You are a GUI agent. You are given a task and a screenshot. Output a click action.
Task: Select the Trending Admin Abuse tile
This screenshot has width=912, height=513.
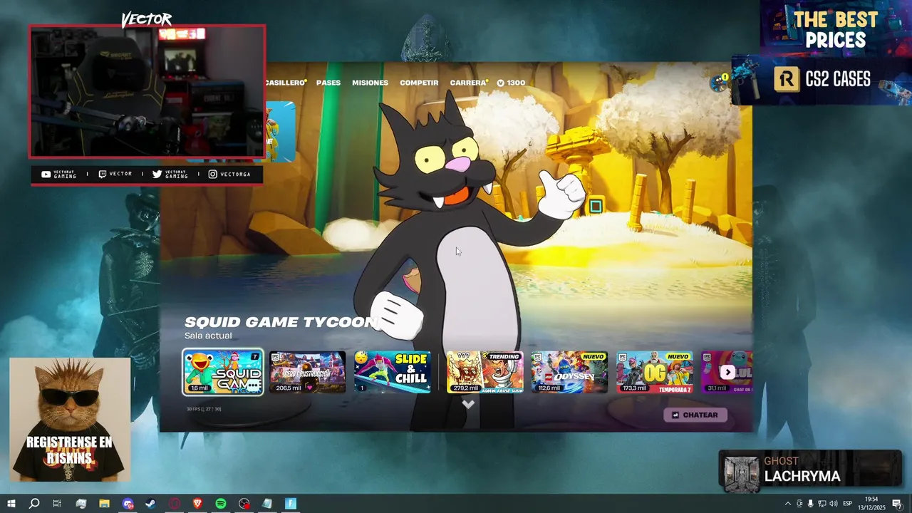point(485,372)
